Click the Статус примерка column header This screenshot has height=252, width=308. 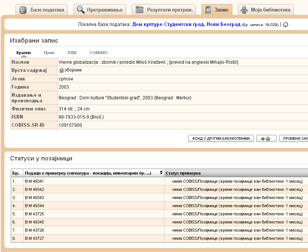[x=183, y=173]
